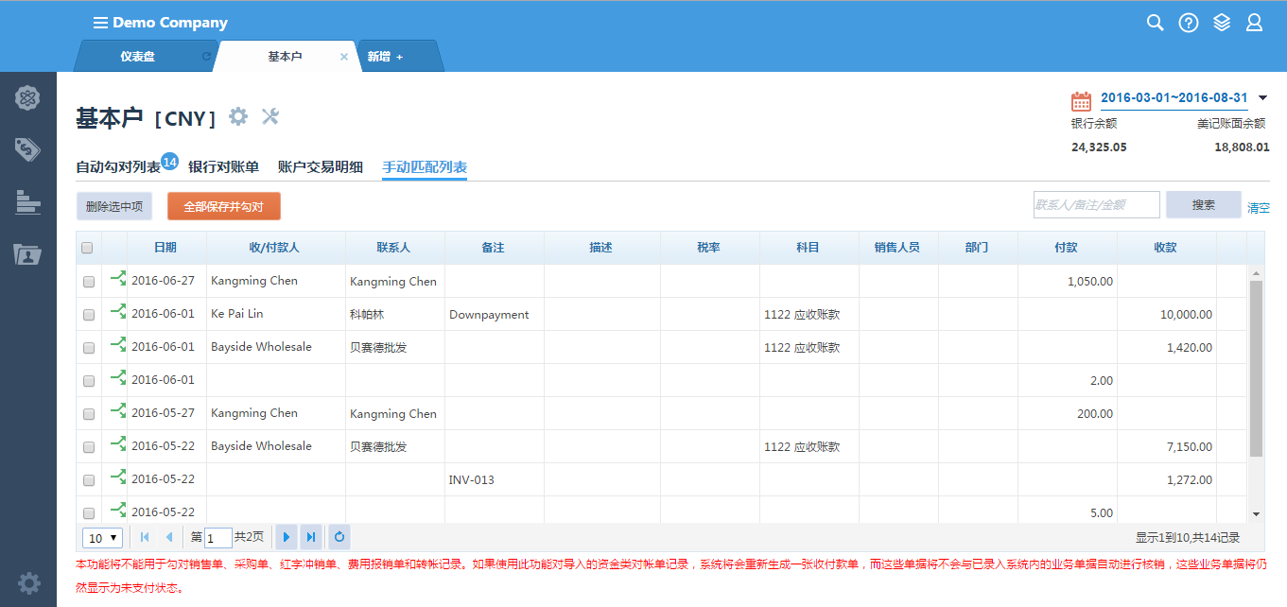Screen dimensions: 1287x607
Task: Open the price tag icon in sidebar
Action: click(28, 149)
